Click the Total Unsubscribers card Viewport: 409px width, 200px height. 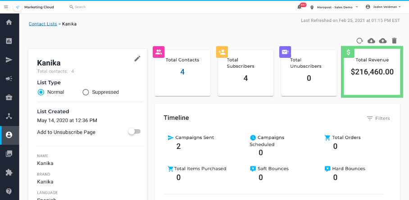tap(309, 73)
